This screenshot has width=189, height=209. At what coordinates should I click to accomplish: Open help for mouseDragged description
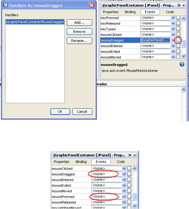(182, 64)
